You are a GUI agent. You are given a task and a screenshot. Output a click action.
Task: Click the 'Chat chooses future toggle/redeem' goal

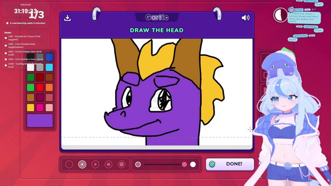click(x=22, y=45)
